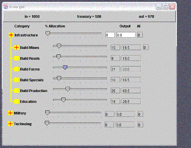Click the Technolog allocation slider thumb
191x148 pixels.
tap(47, 123)
